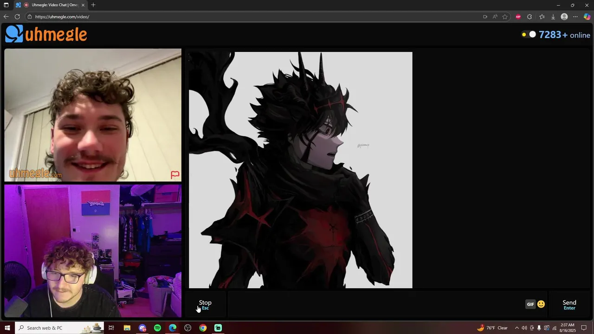Open Google Chrome from the taskbar
594x334 pixels.
pyautogui.click(x=203, y=328)
